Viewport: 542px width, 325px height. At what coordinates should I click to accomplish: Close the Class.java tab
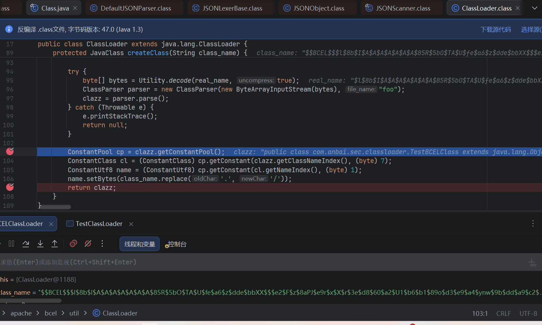coord(75,8)
